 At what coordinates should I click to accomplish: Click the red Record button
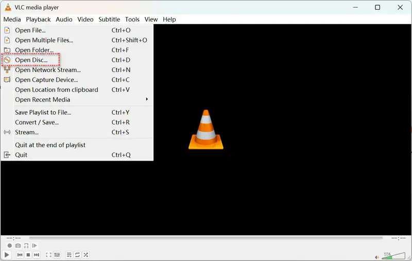coord(9,246)
